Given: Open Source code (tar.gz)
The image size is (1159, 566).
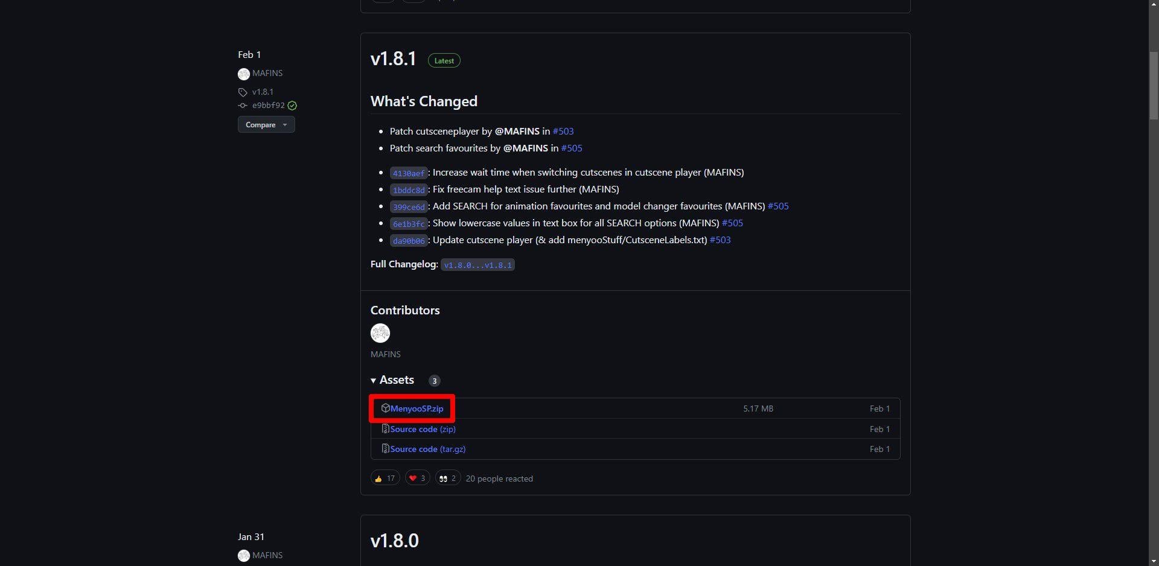Looking at the screenshot, I should pos(427,449).
